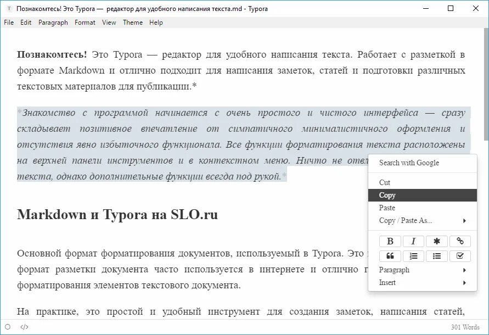Close the Typora window

[x=476, y=8]
